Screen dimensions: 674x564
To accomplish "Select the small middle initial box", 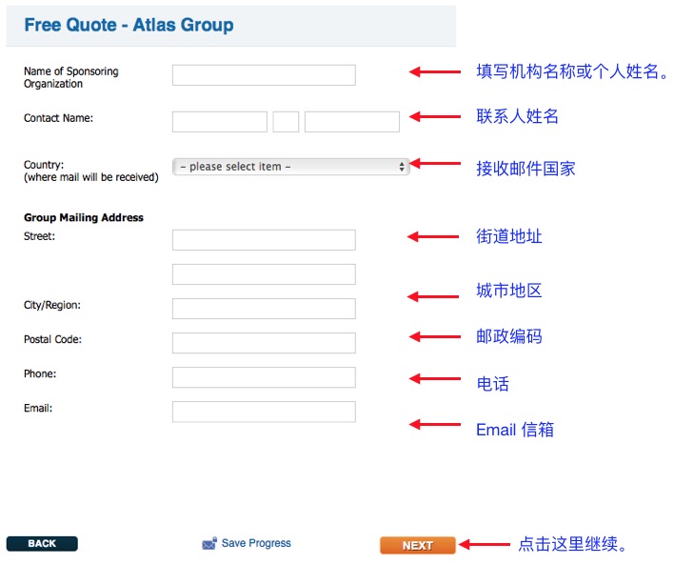I will [286, 122].
